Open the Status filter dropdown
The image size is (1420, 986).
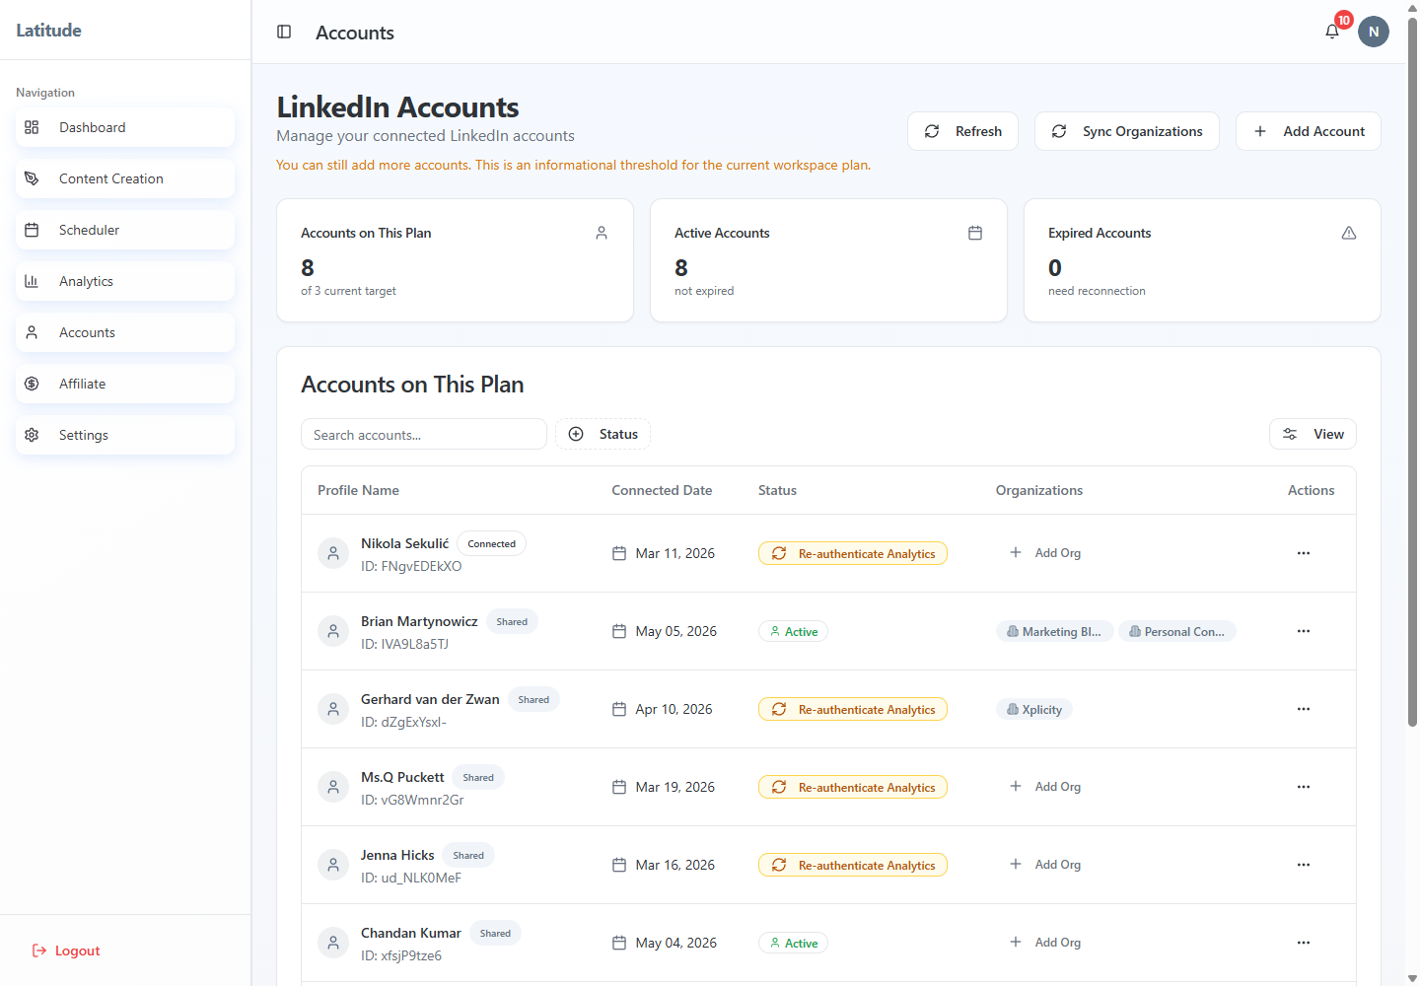(x=603, y=434)
